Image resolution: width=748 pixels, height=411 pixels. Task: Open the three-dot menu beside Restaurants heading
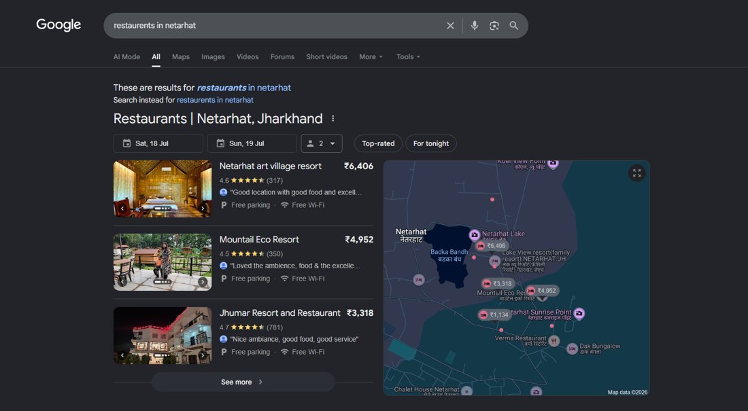(x=333, y=119)
